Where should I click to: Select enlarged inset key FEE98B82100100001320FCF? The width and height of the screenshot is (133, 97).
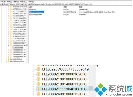coord(65,79)
